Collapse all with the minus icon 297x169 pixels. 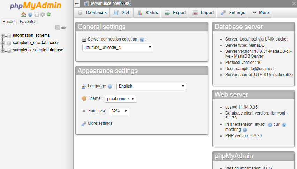58,28
